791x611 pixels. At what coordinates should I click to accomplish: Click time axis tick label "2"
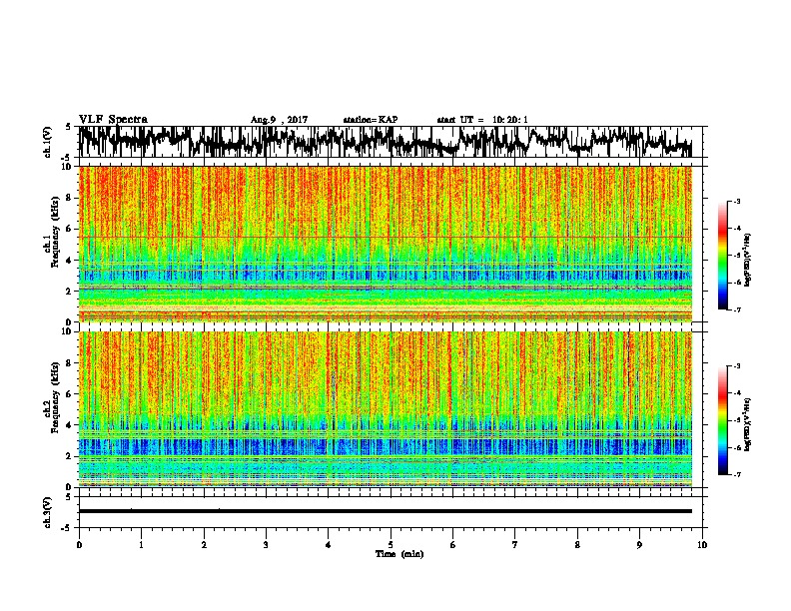(x=204, y=545)
